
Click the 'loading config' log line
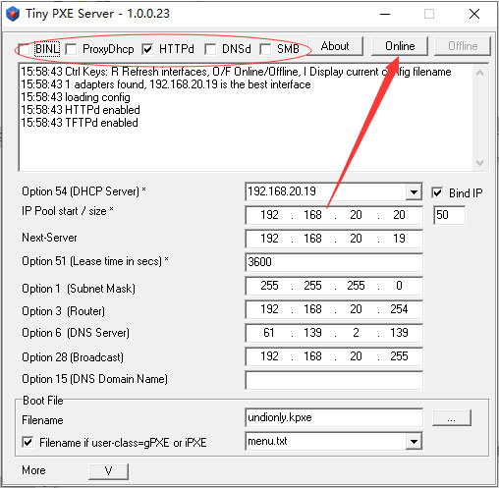[76, 97]
